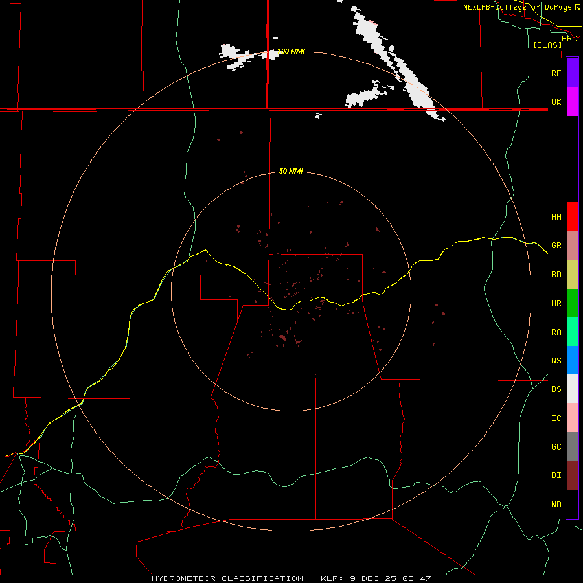Click the WS legend label
Image resolution: width=583 pixels, height=583 pixels.
[556, 360]
